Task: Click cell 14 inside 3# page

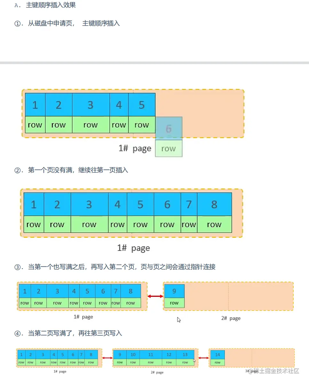Action: (x=217, y=355)
